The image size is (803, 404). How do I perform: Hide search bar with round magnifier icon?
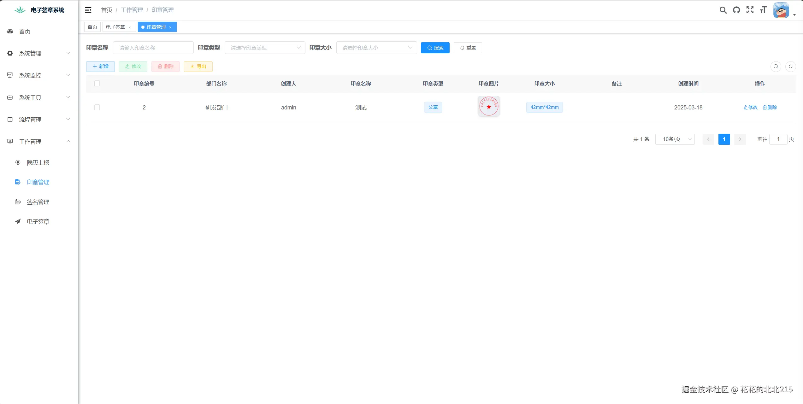(x=776, y=67)
